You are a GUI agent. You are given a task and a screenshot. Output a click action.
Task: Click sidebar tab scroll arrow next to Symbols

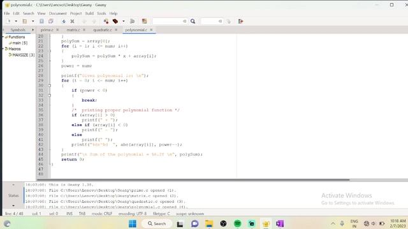click(33, 30)
